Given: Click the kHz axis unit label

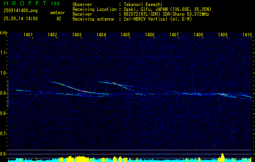Looking at the screenshot, I should pos(4,33).
